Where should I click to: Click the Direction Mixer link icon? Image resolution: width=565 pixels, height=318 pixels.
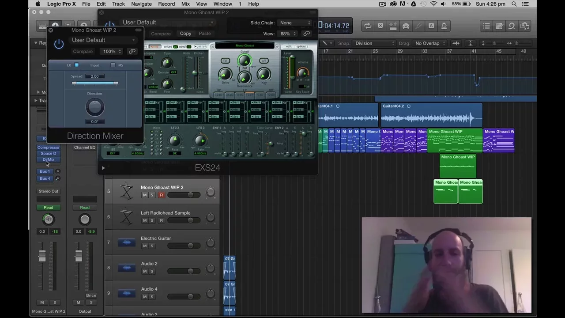click(x=132, y=52)
